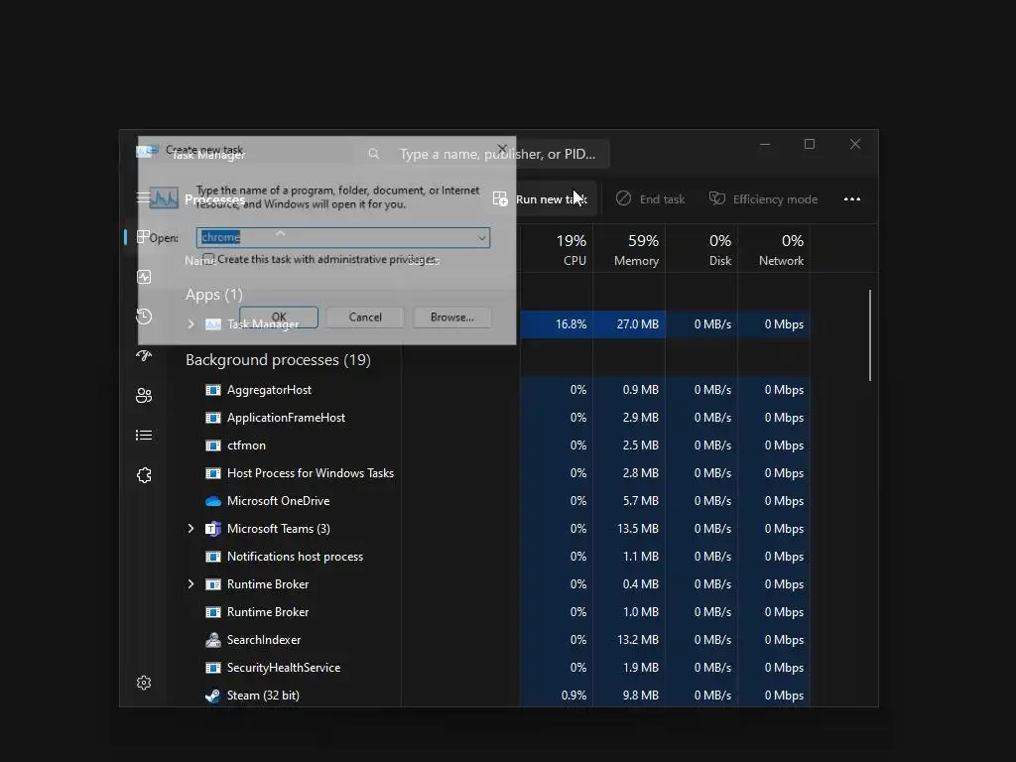Image resolution: width=1016 pixels, height=762 pixels.
Task: Click the AggregatorHost process icon
Action: [x=212, y=390]
